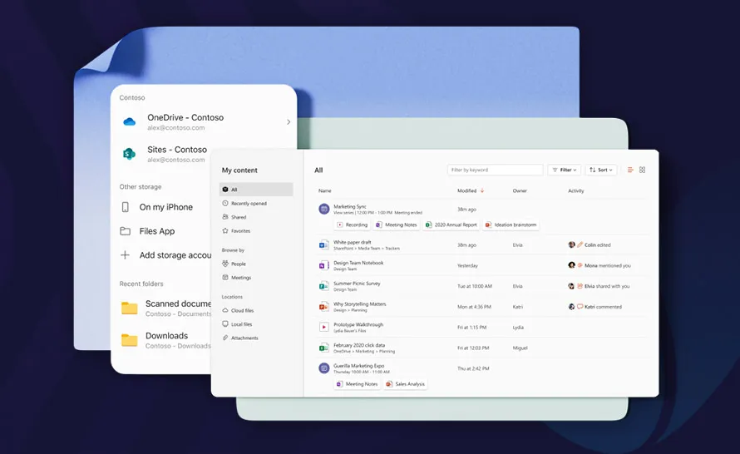Click Mona's avatar in Activity column
Viewport: 740px width, 454px height.
[571, 265]
